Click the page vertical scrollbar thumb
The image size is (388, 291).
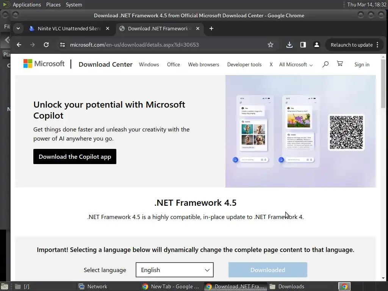coord(383,84)
